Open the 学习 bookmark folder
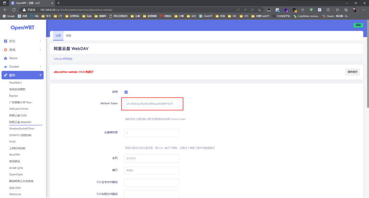This screenshot has height=198, width=369. 46,16
